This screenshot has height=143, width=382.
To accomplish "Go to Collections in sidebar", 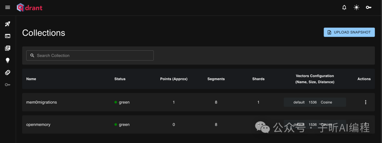I will pyautogui.click(x=7, y=48).
